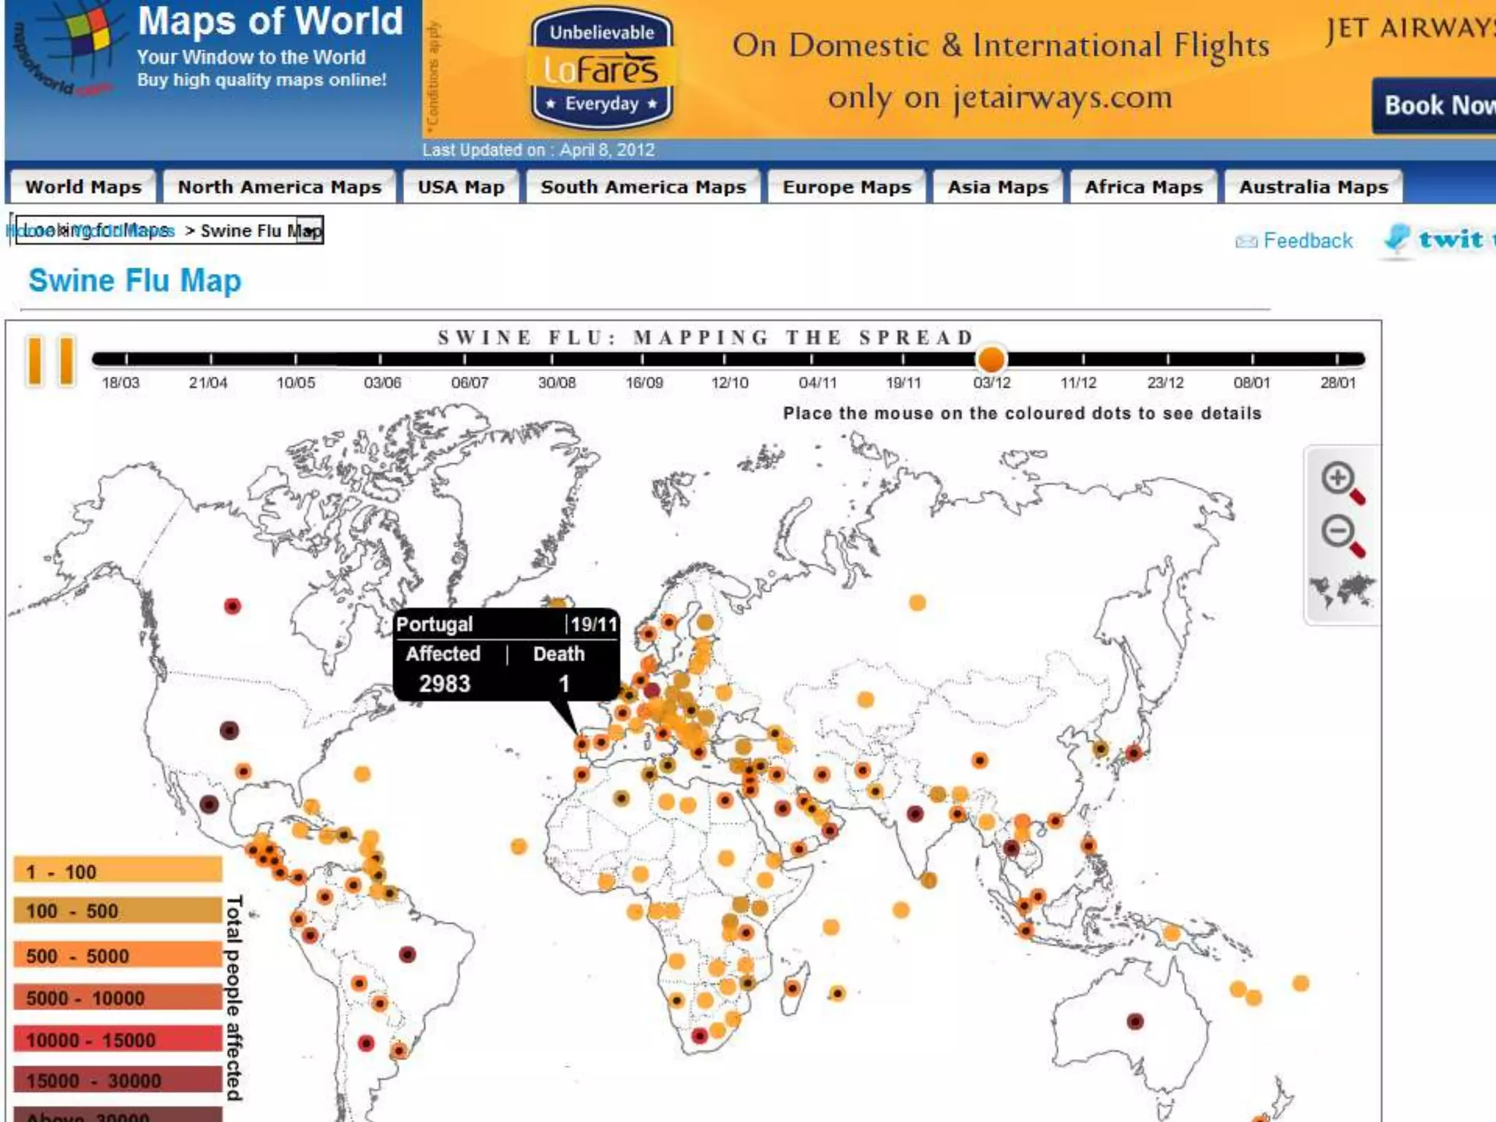Open the Australia Maps tab

point(1313,187)
